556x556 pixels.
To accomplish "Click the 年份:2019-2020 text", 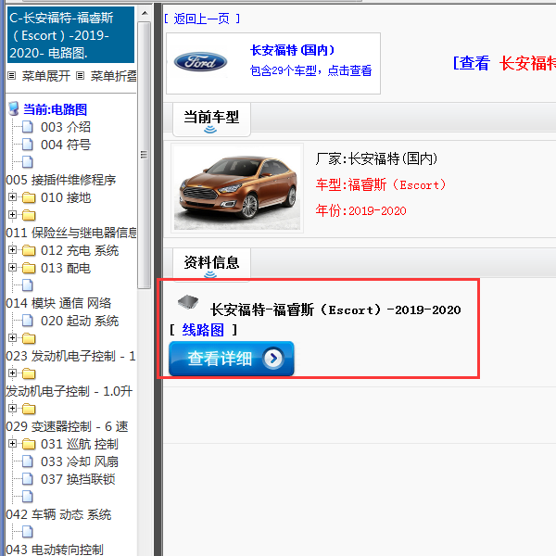I will pos(361,210).
